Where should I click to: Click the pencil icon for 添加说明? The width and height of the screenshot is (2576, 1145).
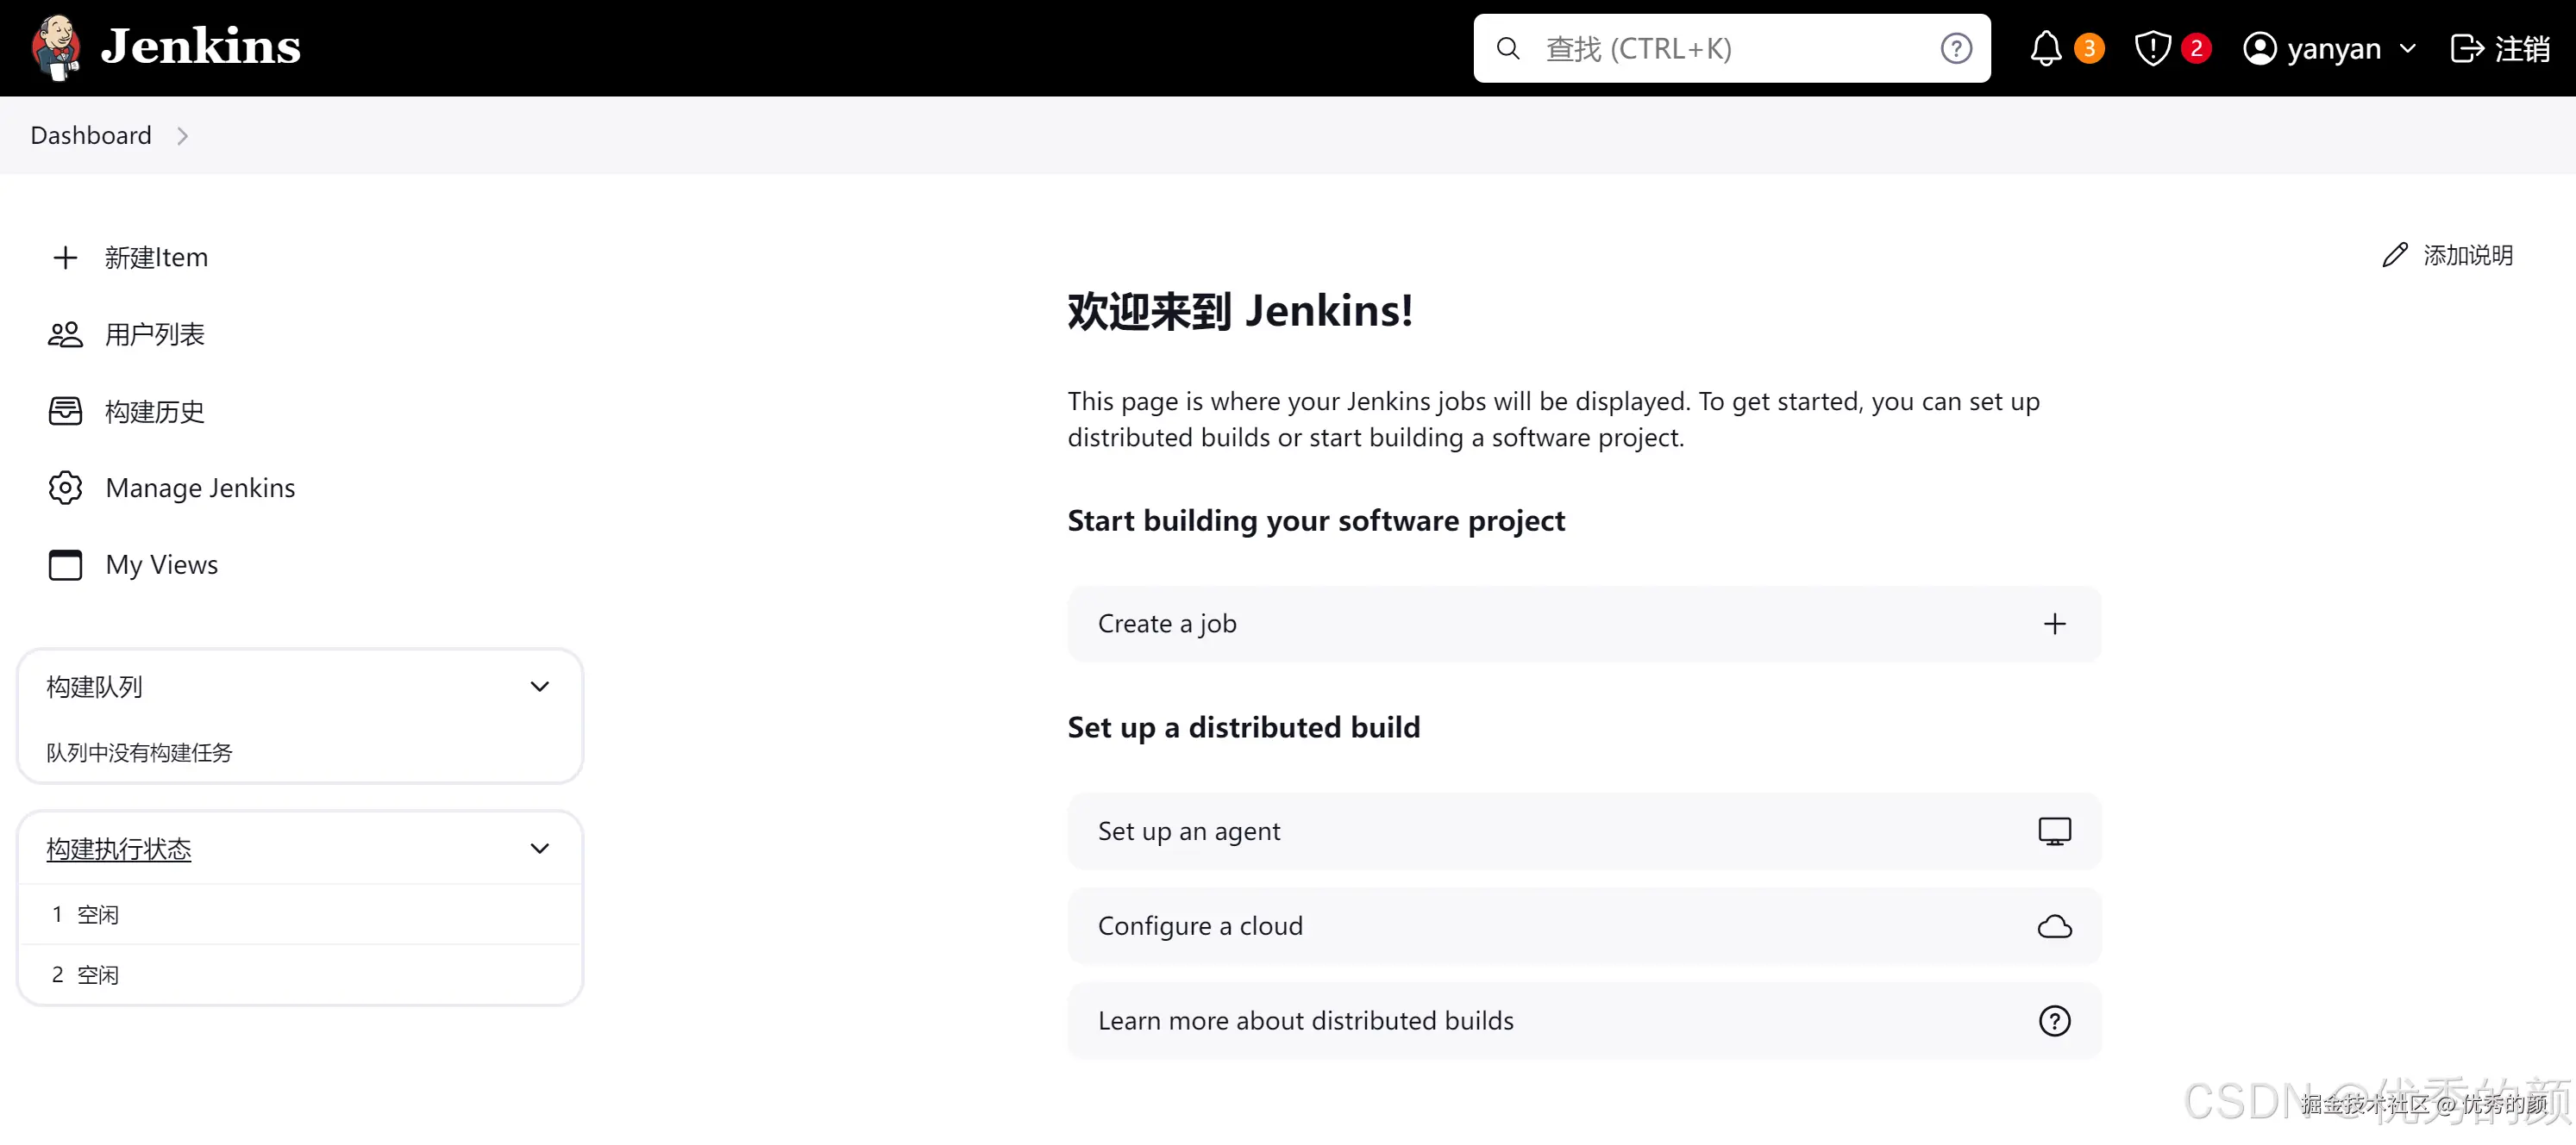[2394, 256]
